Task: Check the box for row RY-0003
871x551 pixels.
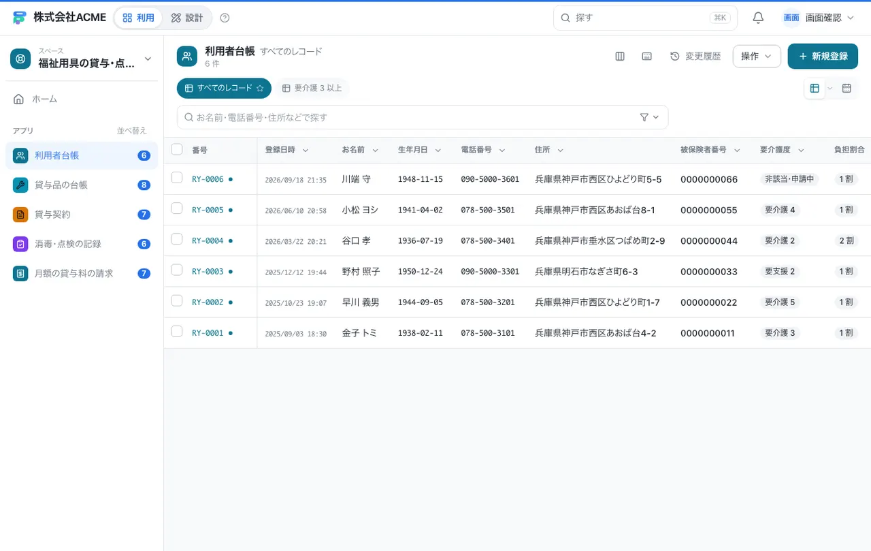Action: 177,270
